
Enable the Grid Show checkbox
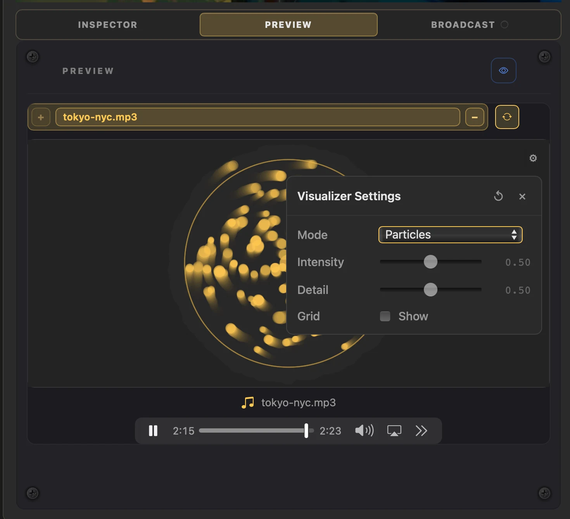click(x=385, y=316)
